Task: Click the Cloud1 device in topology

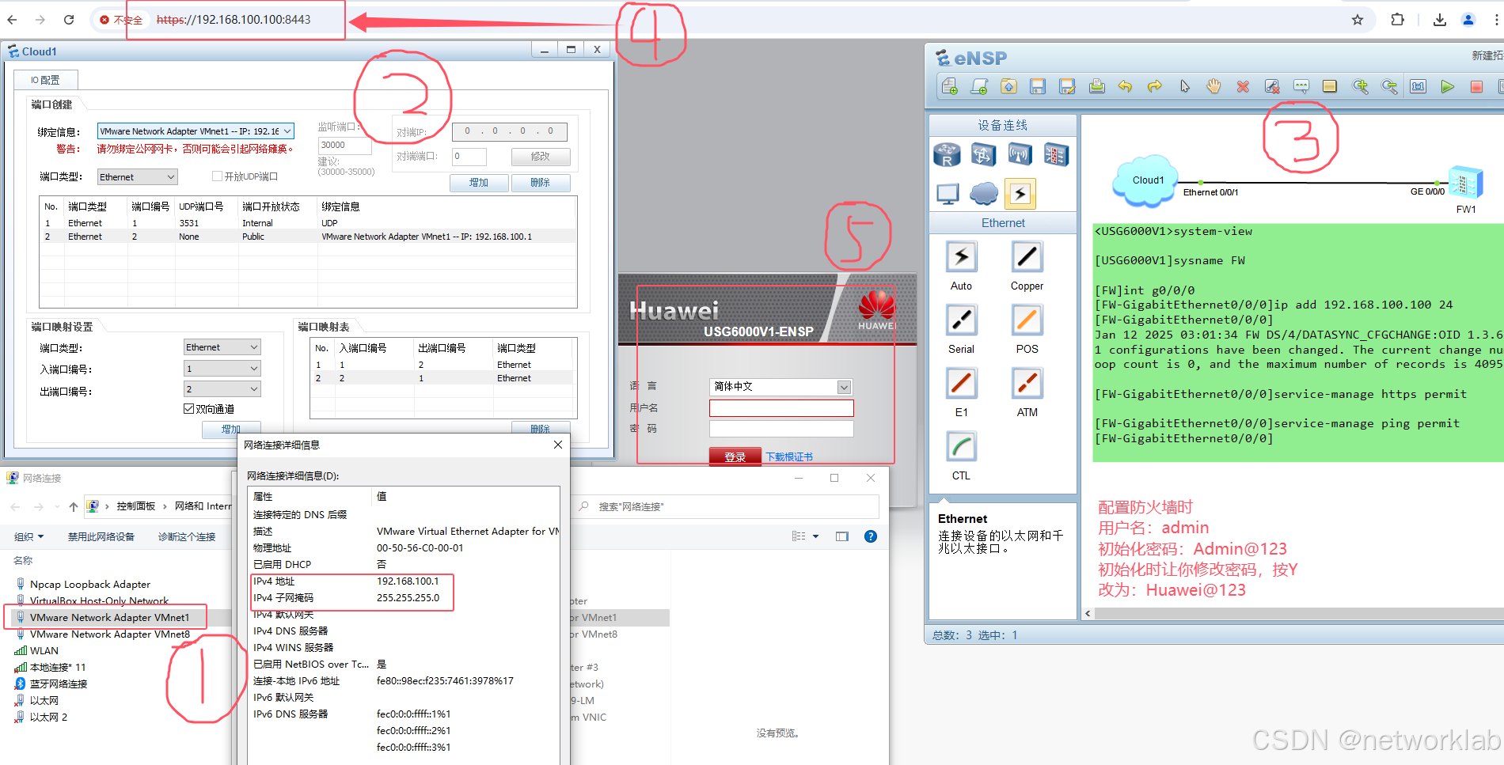Action: tap(1145, 182)
